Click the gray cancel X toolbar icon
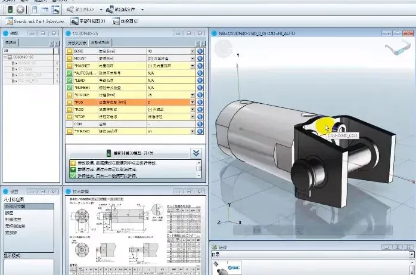 20,10
